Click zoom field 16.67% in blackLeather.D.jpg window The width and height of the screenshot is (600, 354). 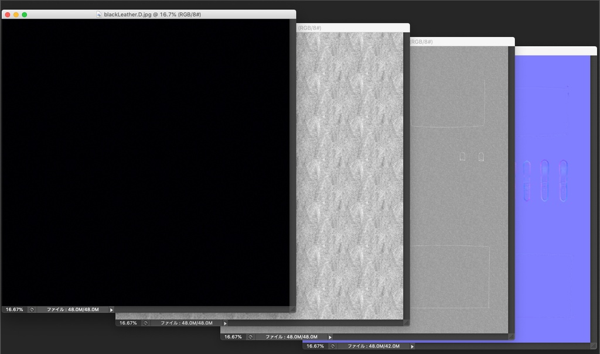(x=15, y=310)
